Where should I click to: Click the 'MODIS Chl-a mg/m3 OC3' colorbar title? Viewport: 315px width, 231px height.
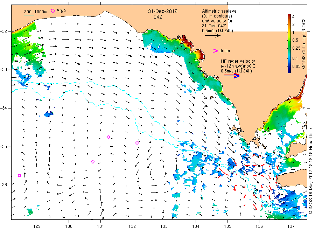304,44
